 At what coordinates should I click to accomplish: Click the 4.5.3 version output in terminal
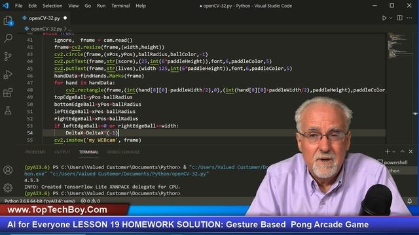pos(31,180)
